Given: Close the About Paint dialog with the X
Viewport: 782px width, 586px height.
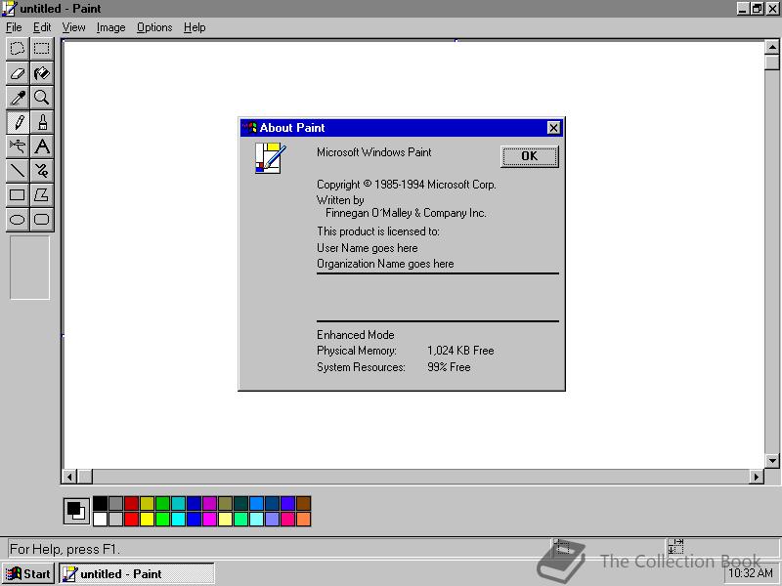Looking at the screenshot, I should point(553,128).
